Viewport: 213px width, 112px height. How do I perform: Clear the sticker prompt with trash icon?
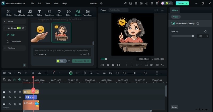[88, 54]
